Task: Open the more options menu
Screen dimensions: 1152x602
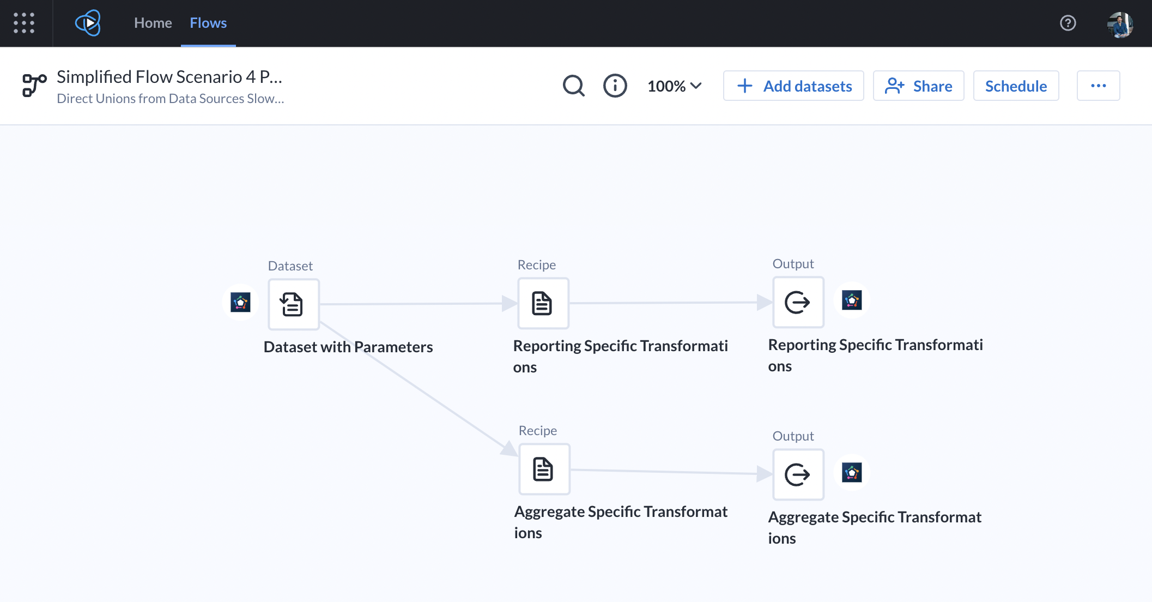Action: (1098, 86)
